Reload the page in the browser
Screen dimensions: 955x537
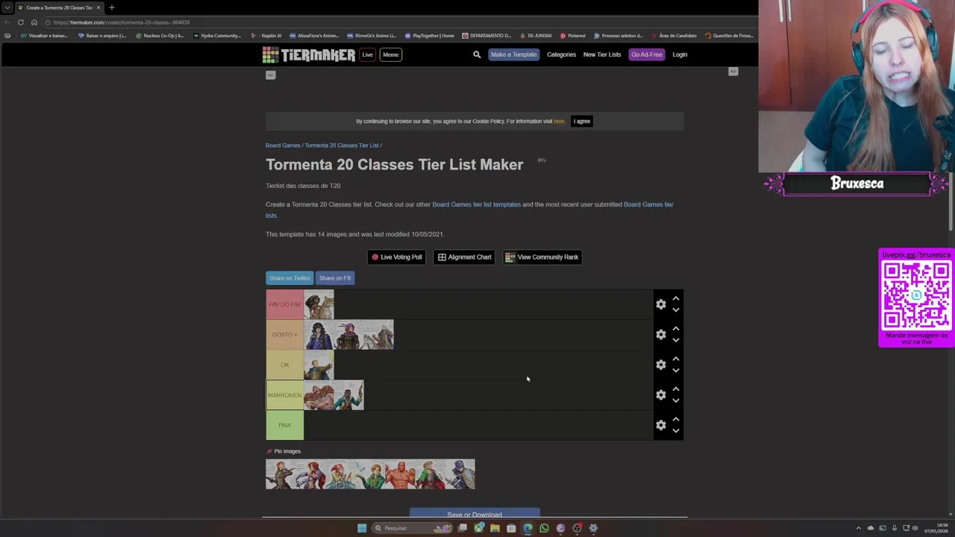[21, 22]
